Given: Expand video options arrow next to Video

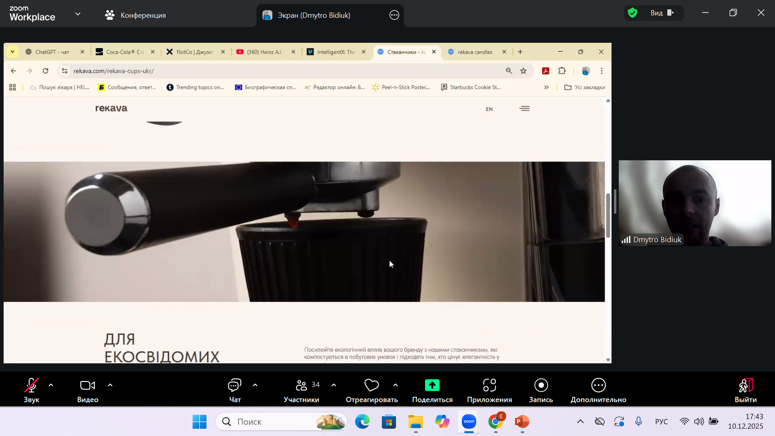Looking at the screenshot, I should click(110, 385).
